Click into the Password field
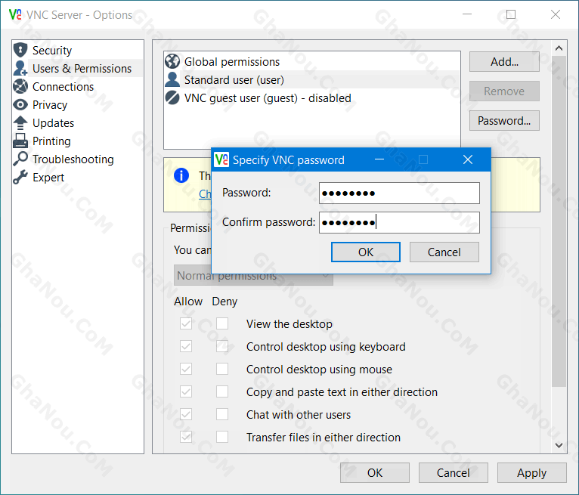Viewport: 579px width, 495px height. click(400, 193)
